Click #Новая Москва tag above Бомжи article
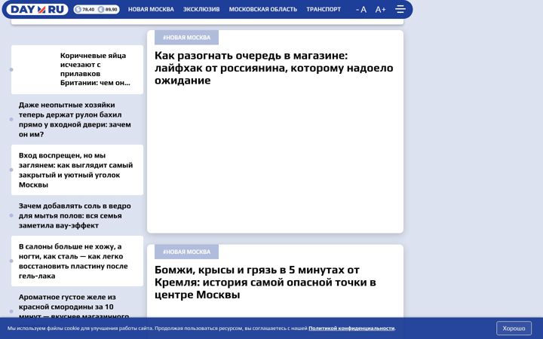This screenshot has height=339, width=543. click(187, 252)
